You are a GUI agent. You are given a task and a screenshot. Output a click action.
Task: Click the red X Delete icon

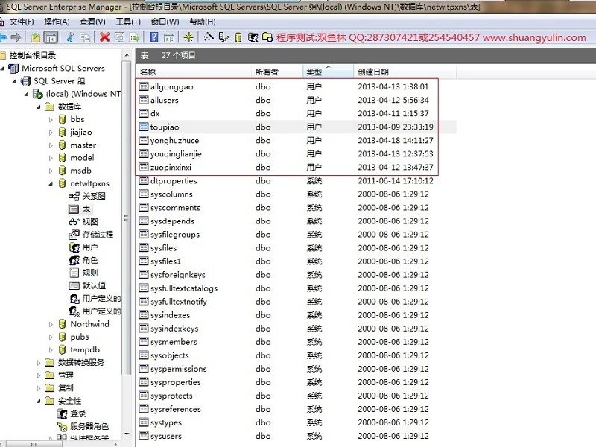pos(104,37)
